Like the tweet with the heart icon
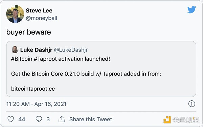 [x=10, y=119]
